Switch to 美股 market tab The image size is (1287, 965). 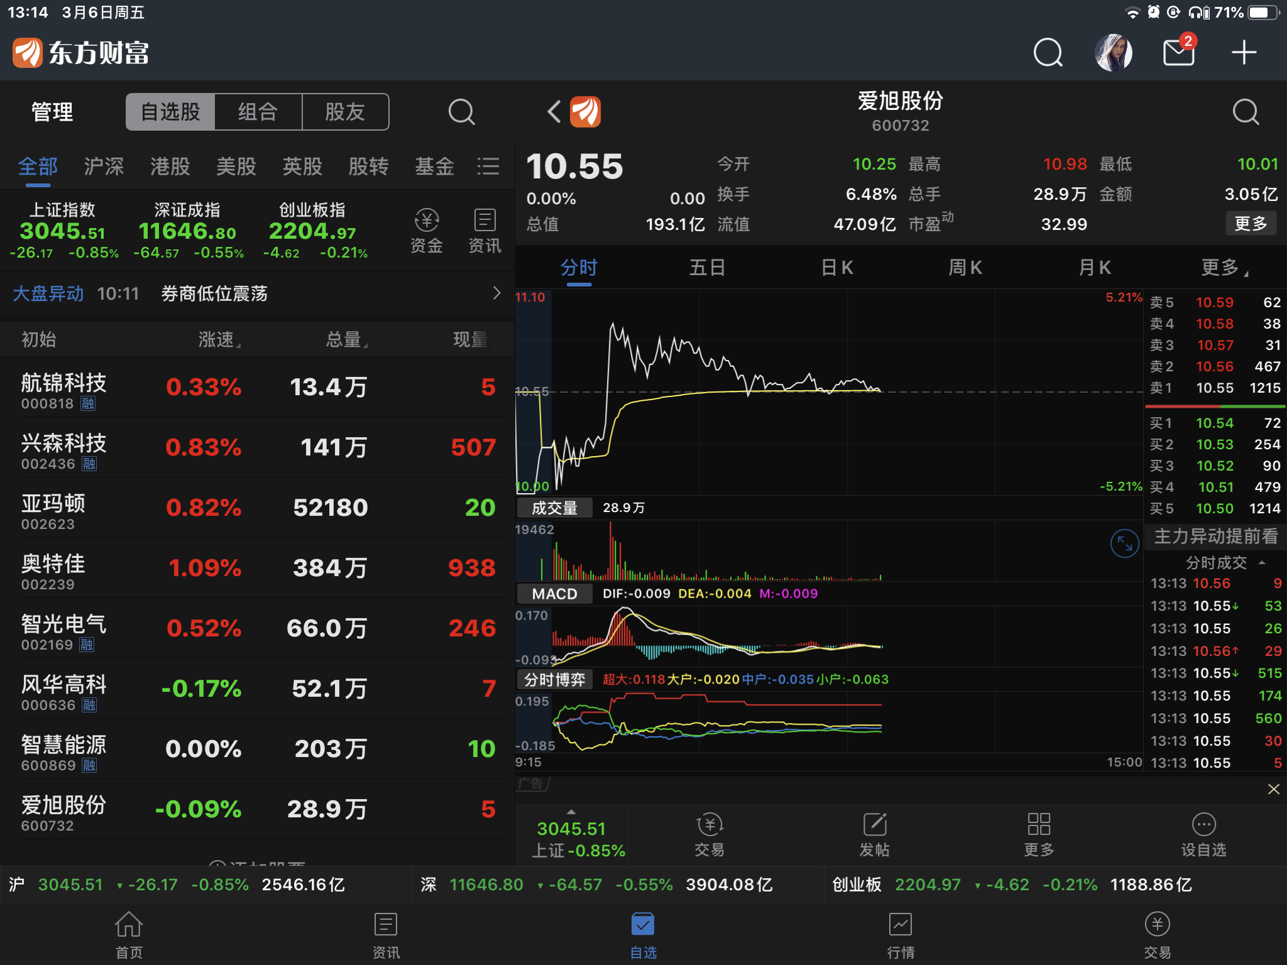[236, 166]
